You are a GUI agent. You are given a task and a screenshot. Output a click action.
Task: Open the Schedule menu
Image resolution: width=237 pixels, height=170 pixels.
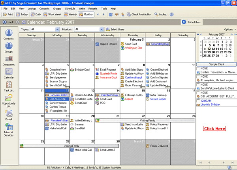[x=70, y=9]
